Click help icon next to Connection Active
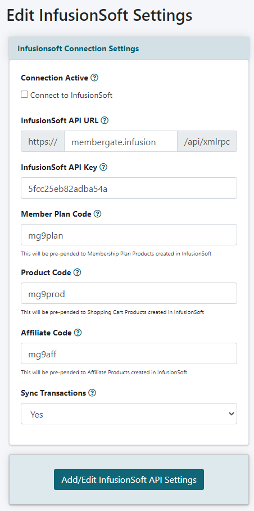The height and width of the screenshot is (511, 254). [x=94, y=78]
